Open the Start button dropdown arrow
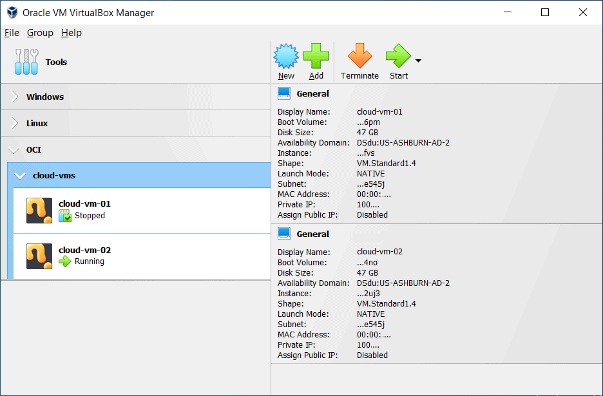603x396 pixels. (x=418, y=61)
